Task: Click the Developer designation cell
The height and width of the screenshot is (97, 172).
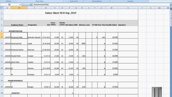Action: [x=34, y=72]
